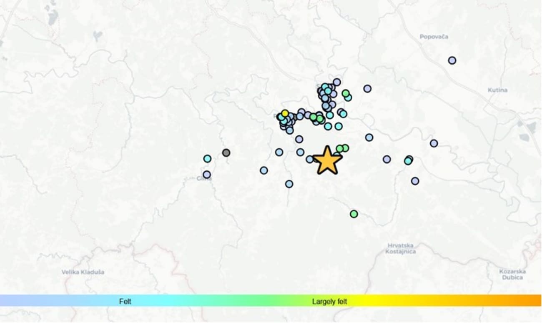Select the cyan marker right of the gray marker's left side
The image size is (542, 323).
(x=207, y=158)
